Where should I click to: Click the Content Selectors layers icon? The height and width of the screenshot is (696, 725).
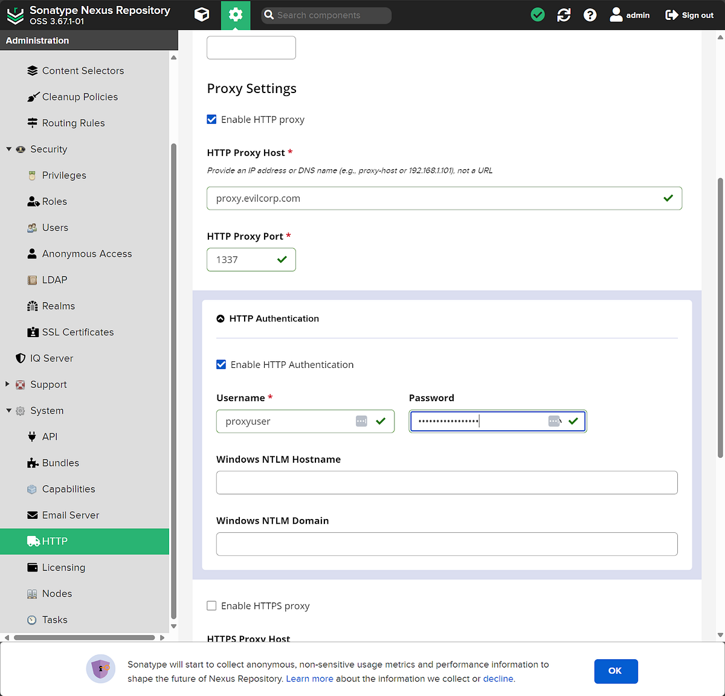33,71
